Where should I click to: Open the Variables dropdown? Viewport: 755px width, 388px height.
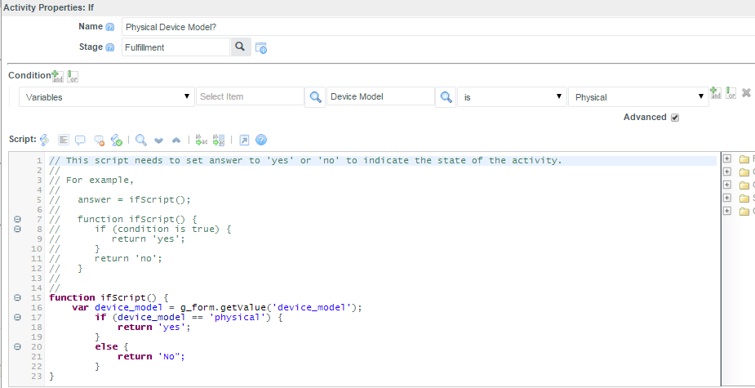(105, 97)
